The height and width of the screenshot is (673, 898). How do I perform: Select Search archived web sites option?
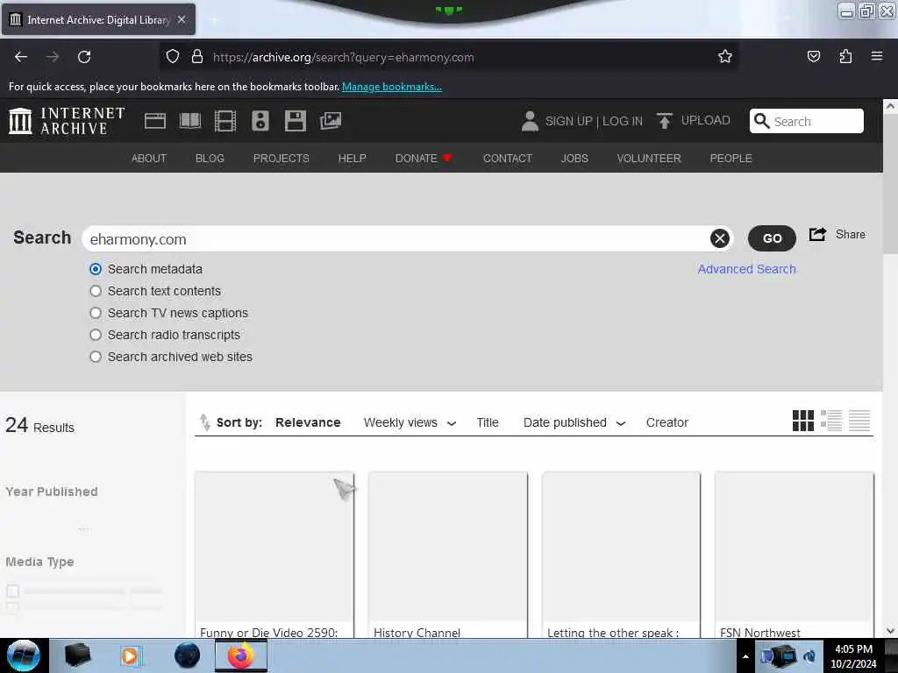pos(96,357)
